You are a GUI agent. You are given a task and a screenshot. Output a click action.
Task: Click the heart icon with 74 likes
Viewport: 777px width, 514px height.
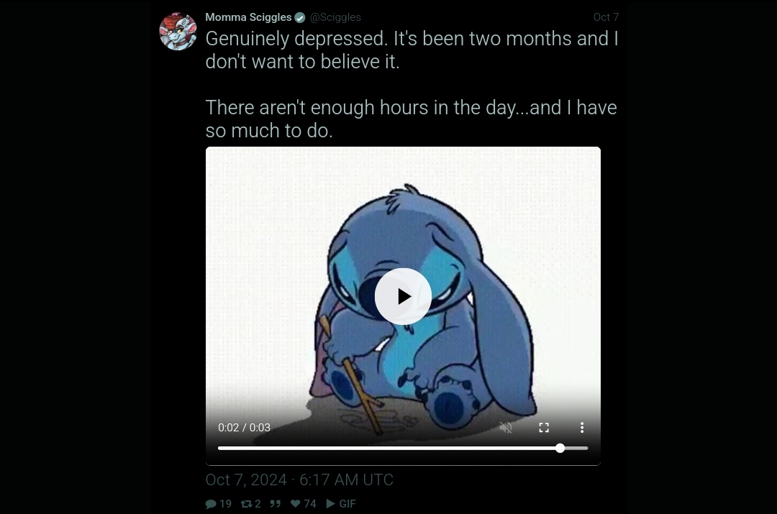coord(296,504)
